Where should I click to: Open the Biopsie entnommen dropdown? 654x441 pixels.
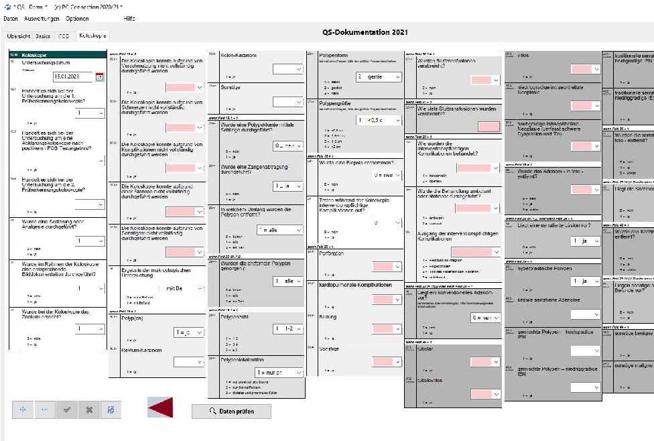pos(387,175)
